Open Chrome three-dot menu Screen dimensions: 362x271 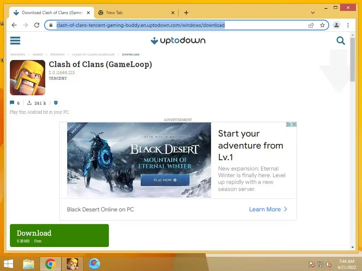tap(348, 25)
